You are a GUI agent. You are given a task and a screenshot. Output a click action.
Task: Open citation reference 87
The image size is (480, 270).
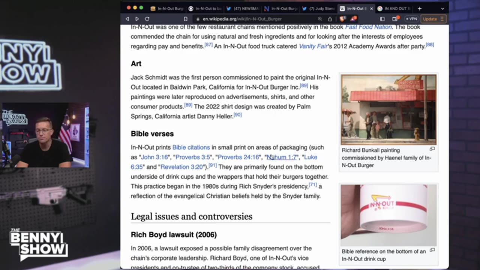pos(208,45)
